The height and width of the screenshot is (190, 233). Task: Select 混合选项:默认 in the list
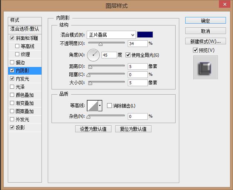point(25,30)
